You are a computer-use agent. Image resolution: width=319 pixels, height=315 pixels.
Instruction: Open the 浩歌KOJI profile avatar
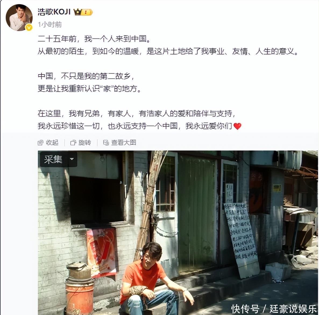19,17
